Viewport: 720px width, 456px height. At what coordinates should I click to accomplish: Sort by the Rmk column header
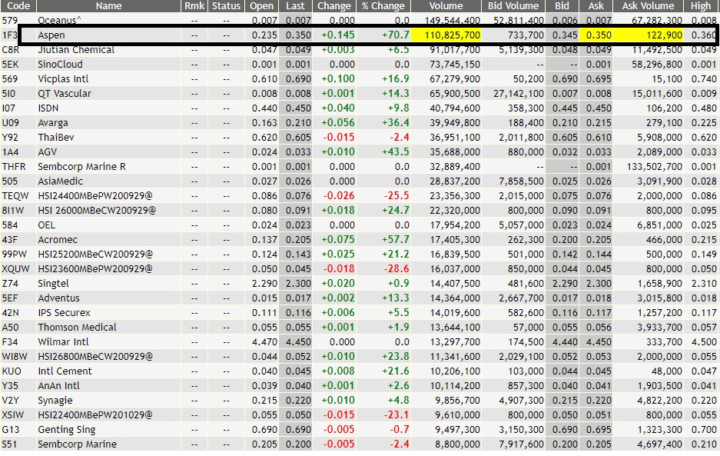[x=194, y=6]
